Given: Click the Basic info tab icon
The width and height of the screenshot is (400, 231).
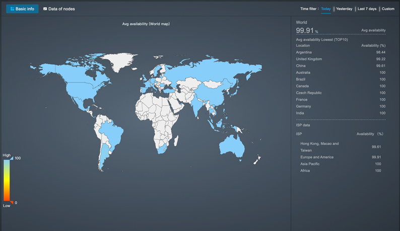Looking at the screenshot, I should (x=13, y=9).
